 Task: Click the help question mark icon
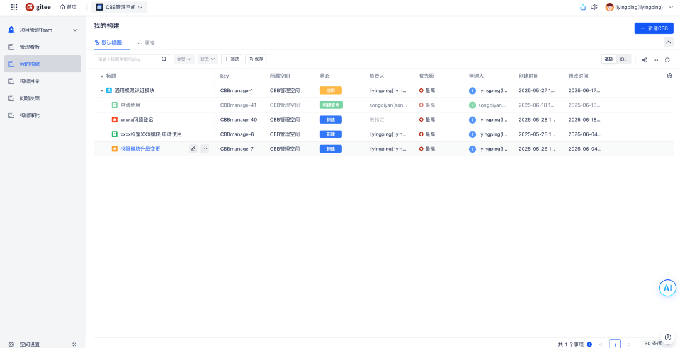click(668, 337)
